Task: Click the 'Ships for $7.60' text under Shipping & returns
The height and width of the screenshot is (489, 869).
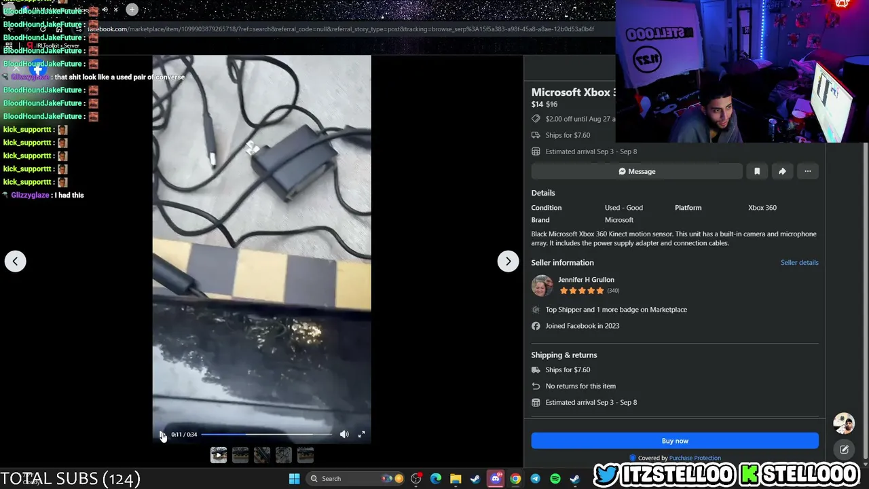Action: click(568, 370)
